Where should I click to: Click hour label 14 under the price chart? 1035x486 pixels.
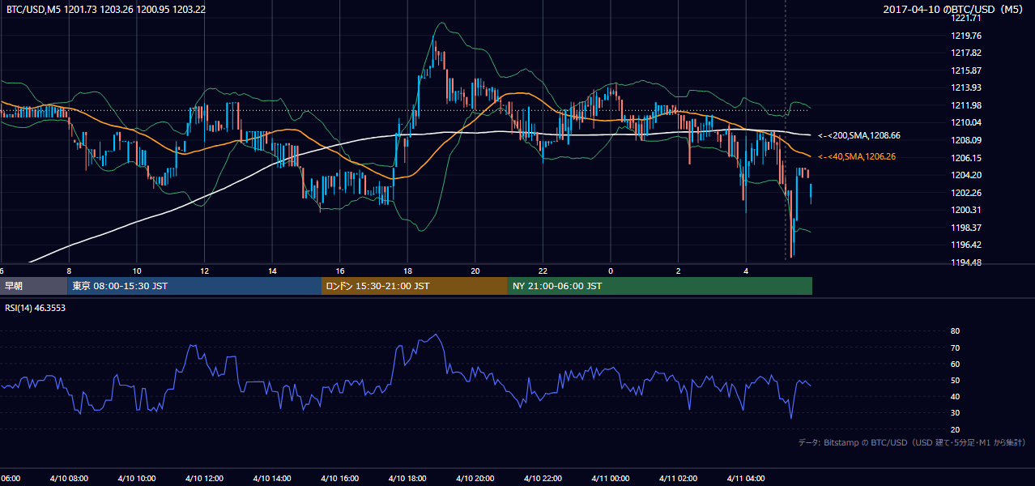tap(272, 271)
